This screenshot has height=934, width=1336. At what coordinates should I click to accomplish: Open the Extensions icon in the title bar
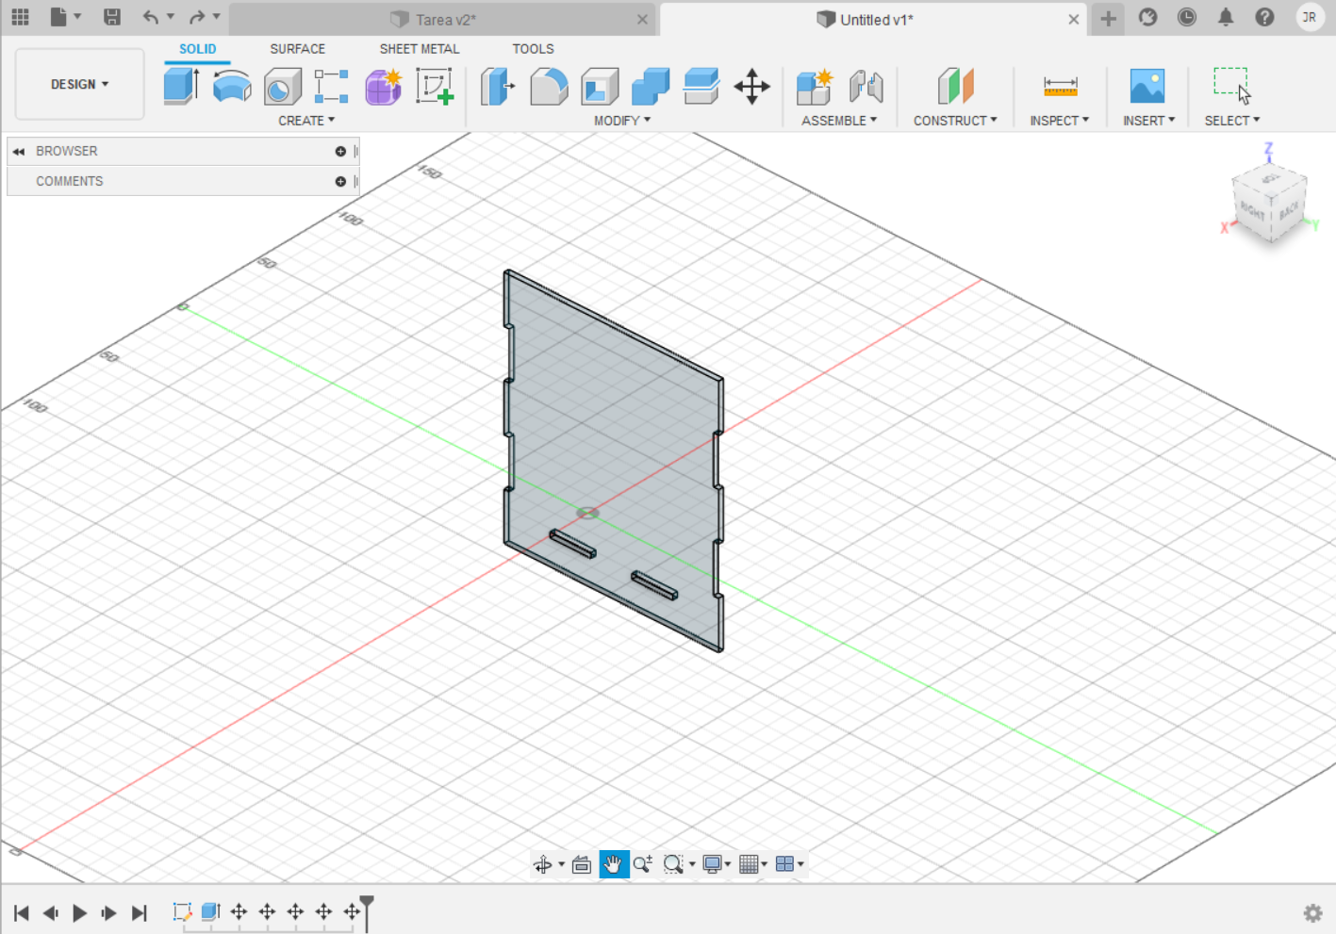pos(1147,17)
